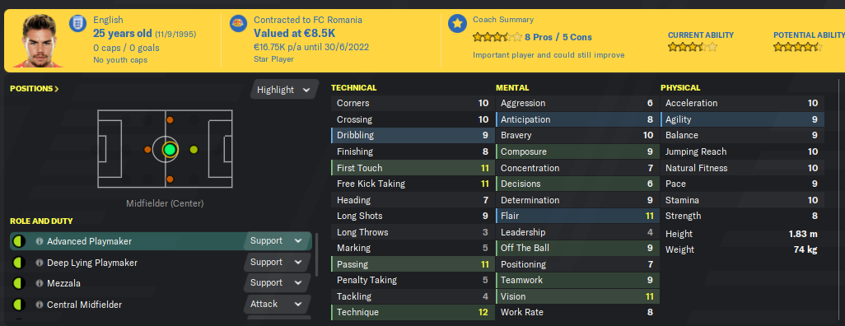
Task: Open Central Midfielder Attack duty dropdown
Action: tap(277, 305)
